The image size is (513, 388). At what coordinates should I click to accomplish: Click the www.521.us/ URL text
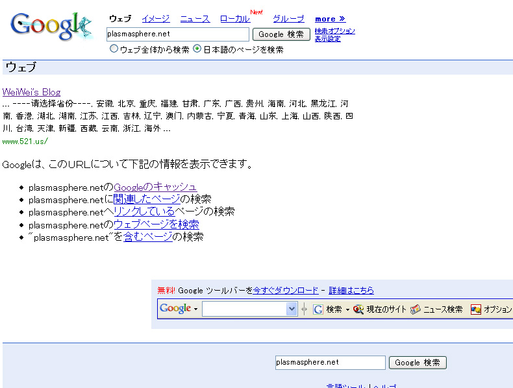[x=25, y=141]
